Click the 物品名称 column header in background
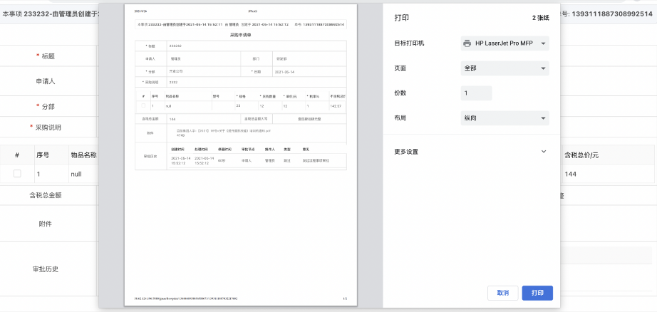The image size is (657, 312). tap(84, 155)
